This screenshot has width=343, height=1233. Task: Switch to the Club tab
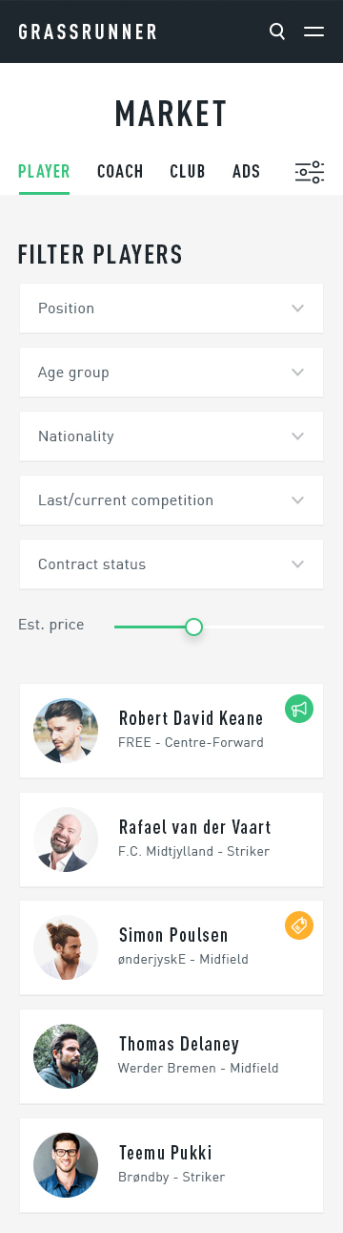(188, 172)
